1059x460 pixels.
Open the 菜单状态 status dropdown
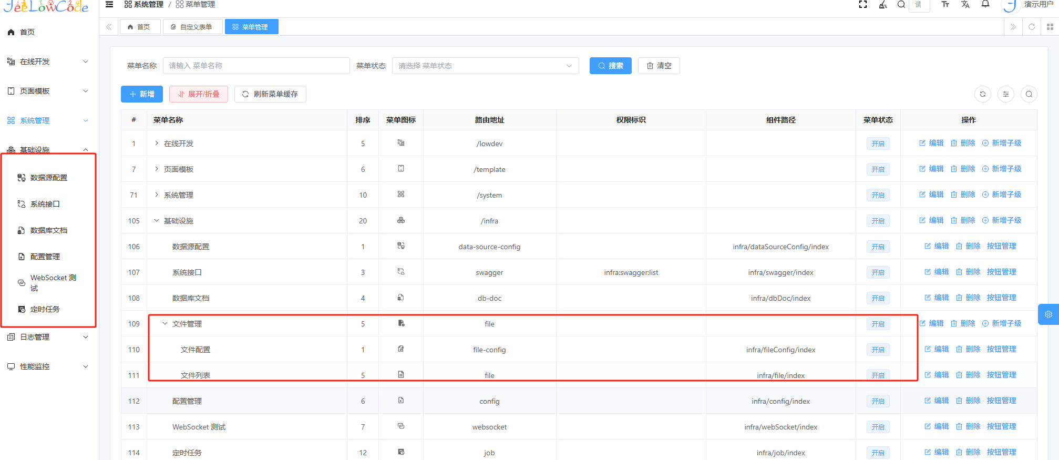click(x=485, y=66)
